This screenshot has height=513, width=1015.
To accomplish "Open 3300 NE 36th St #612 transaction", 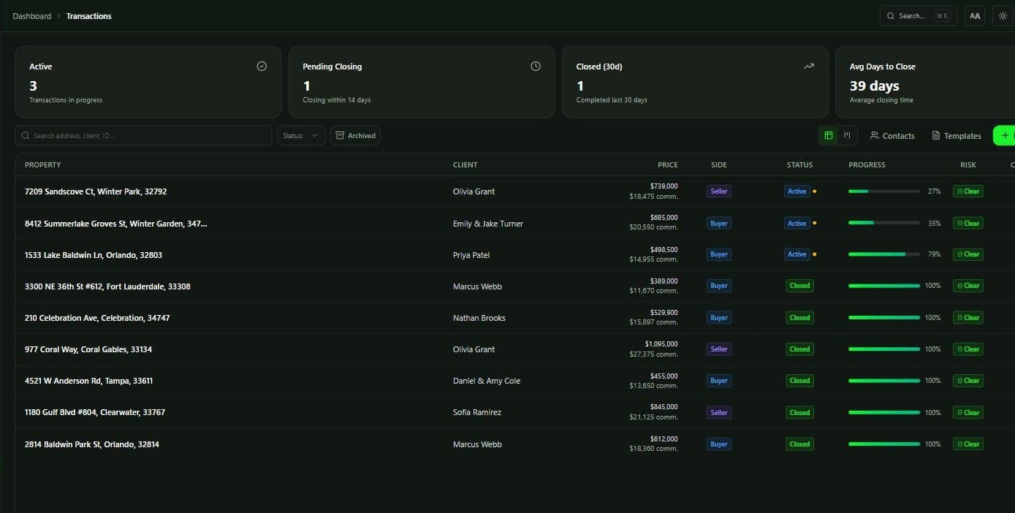I will (107, 286).
